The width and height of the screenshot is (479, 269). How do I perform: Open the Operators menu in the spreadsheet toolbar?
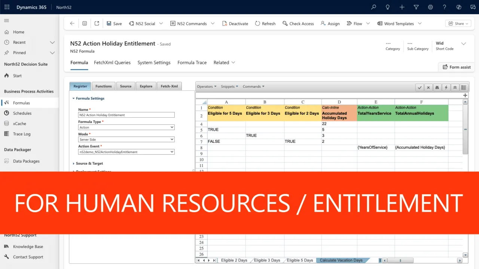(207, 87)
